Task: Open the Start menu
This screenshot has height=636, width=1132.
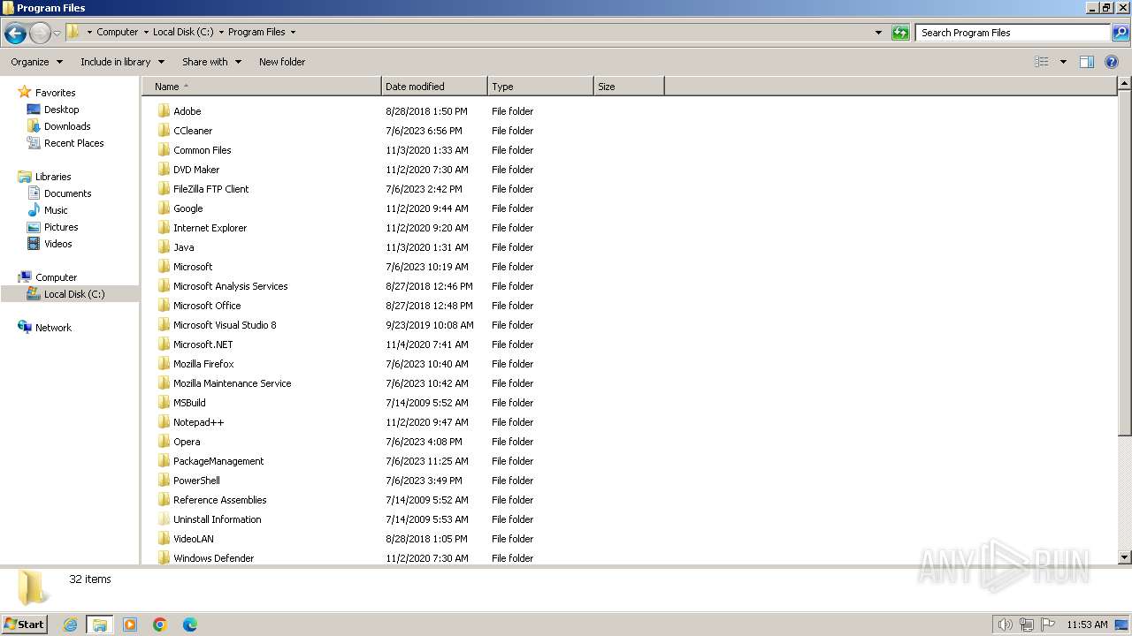Action: [25, 624]
